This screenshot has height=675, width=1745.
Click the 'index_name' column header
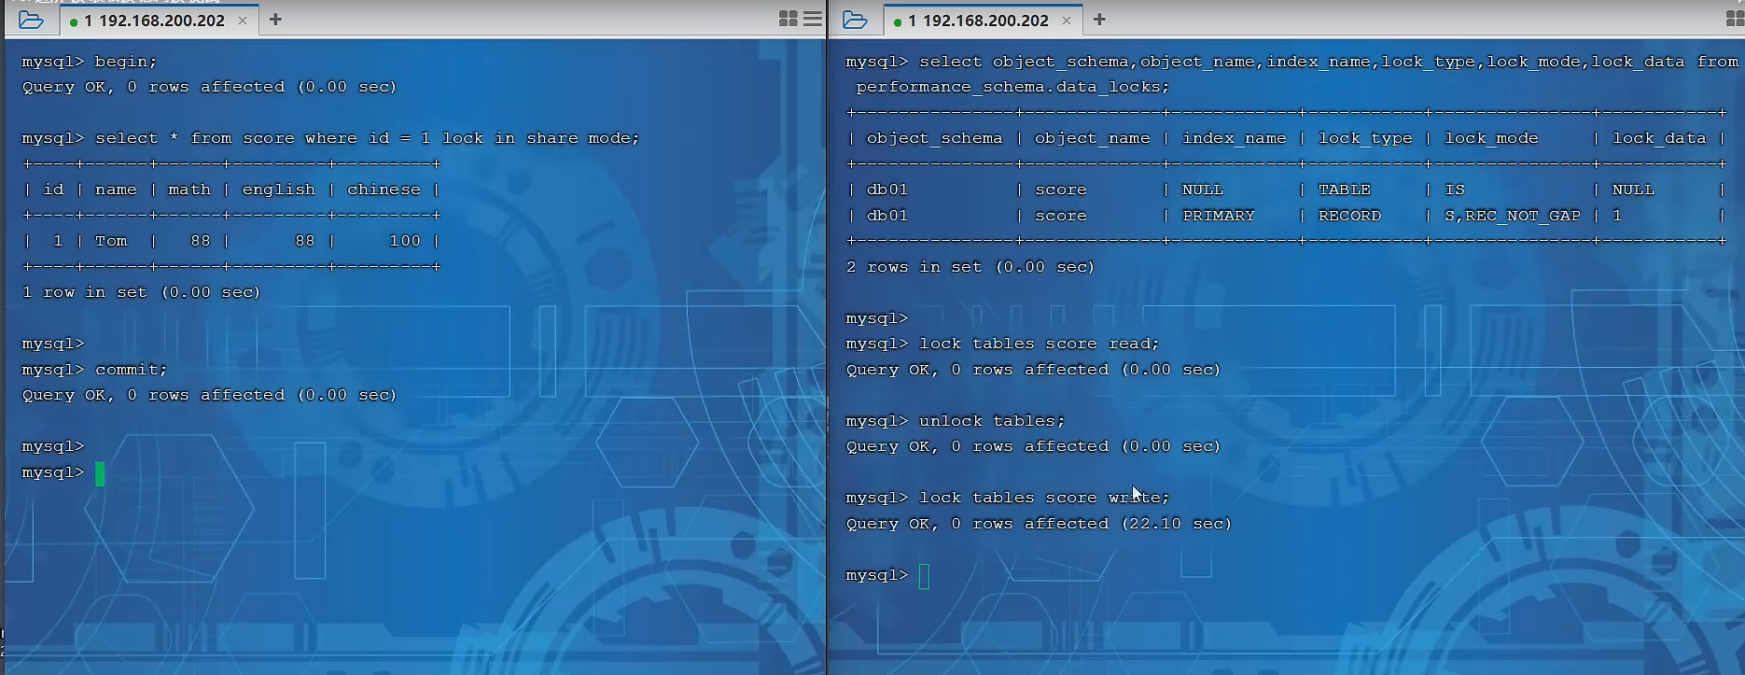1234,138
